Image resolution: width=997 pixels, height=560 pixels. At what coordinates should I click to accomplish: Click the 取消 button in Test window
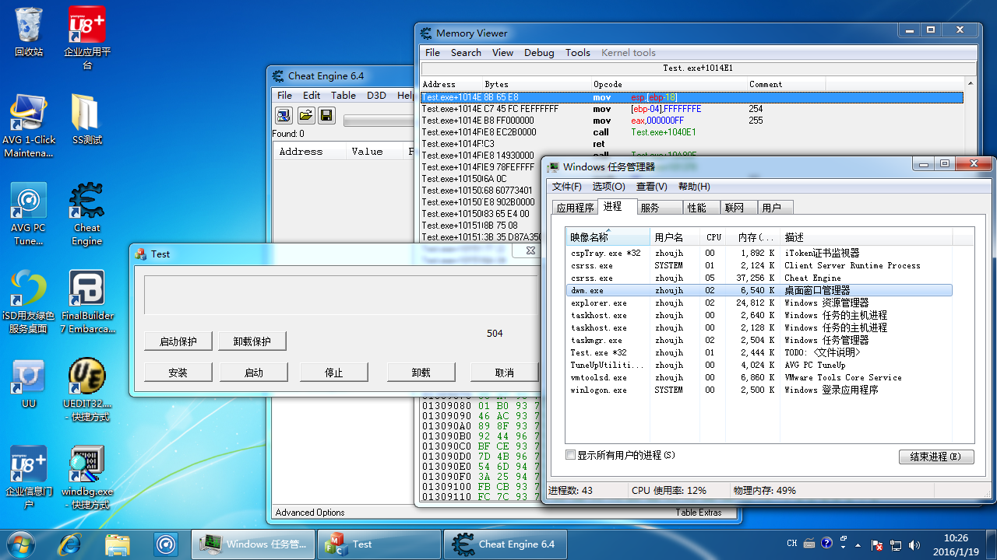point(504,373)
